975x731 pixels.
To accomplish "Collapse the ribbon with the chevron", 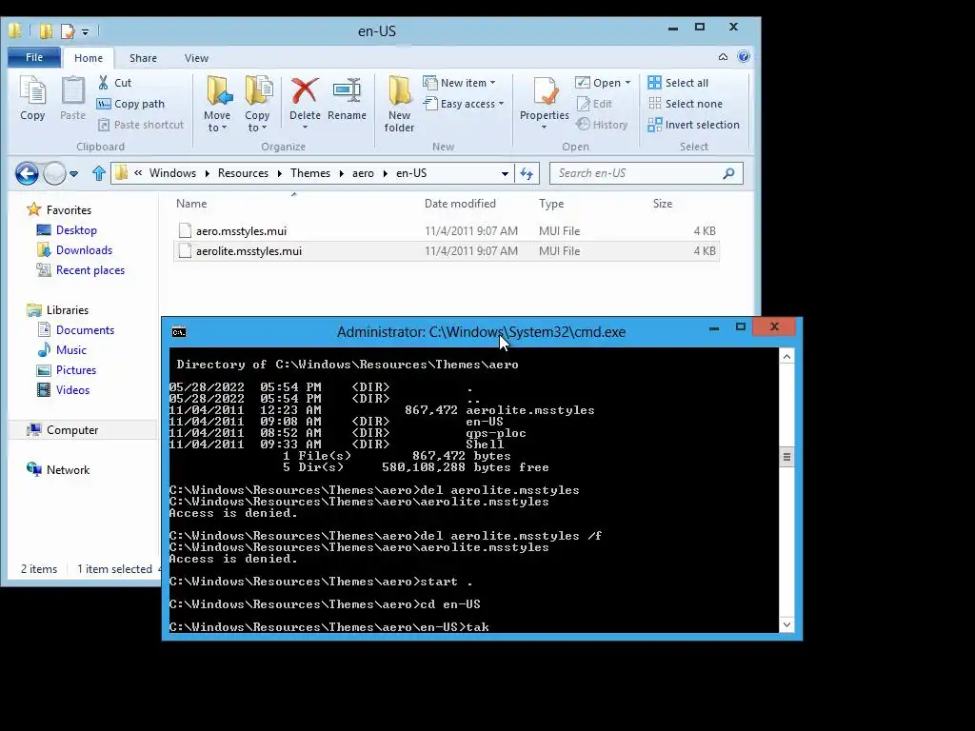I will pyautogui.click(x=723, y=56).
